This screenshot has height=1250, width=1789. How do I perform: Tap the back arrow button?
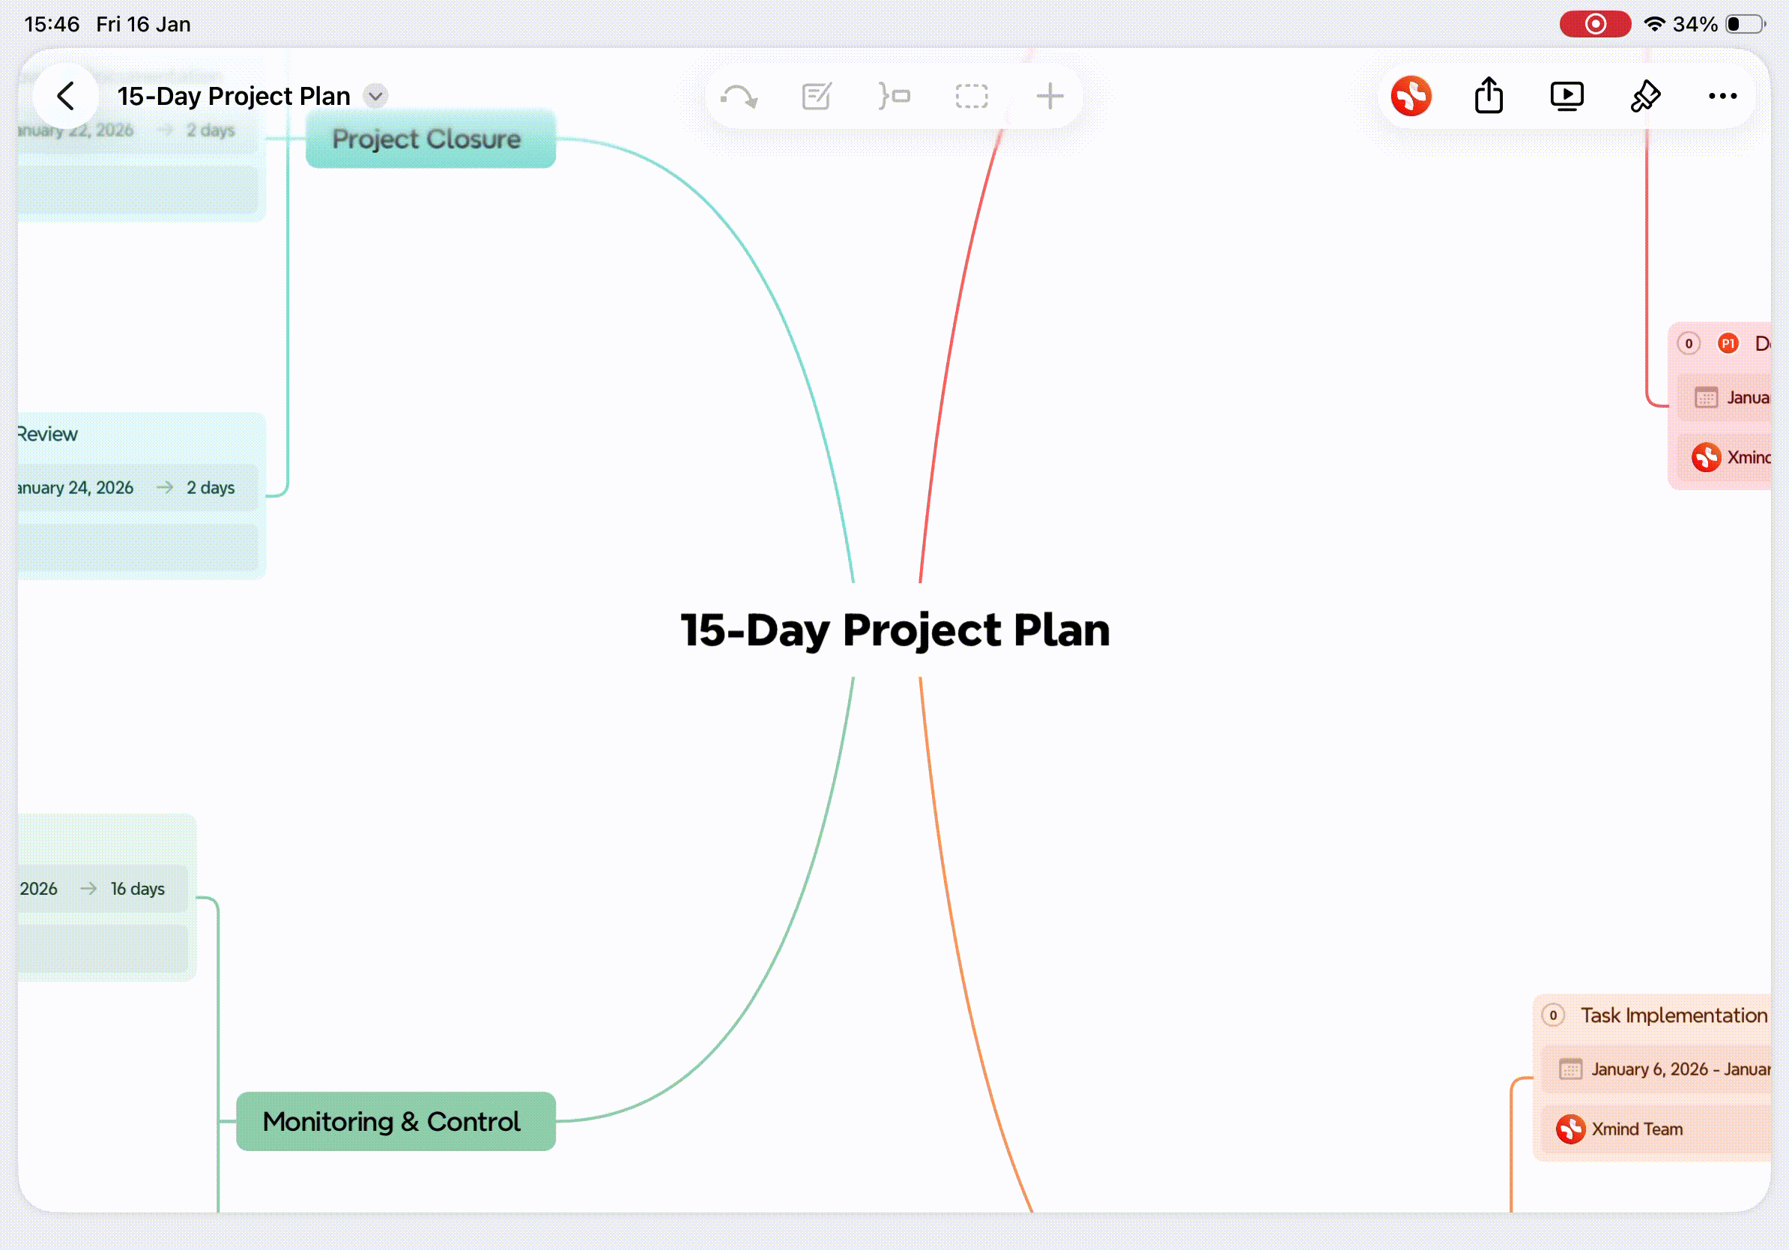pyautogui.click(x=65, y=97)
